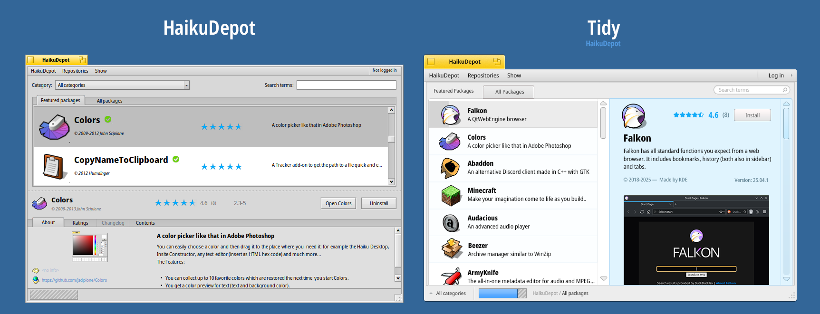Click the up arrow of the About description scrollbar

tap(398, 230)
